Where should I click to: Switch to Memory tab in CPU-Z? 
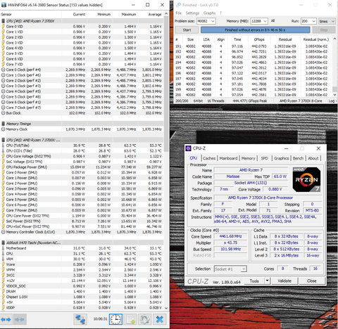coord(248,158)
